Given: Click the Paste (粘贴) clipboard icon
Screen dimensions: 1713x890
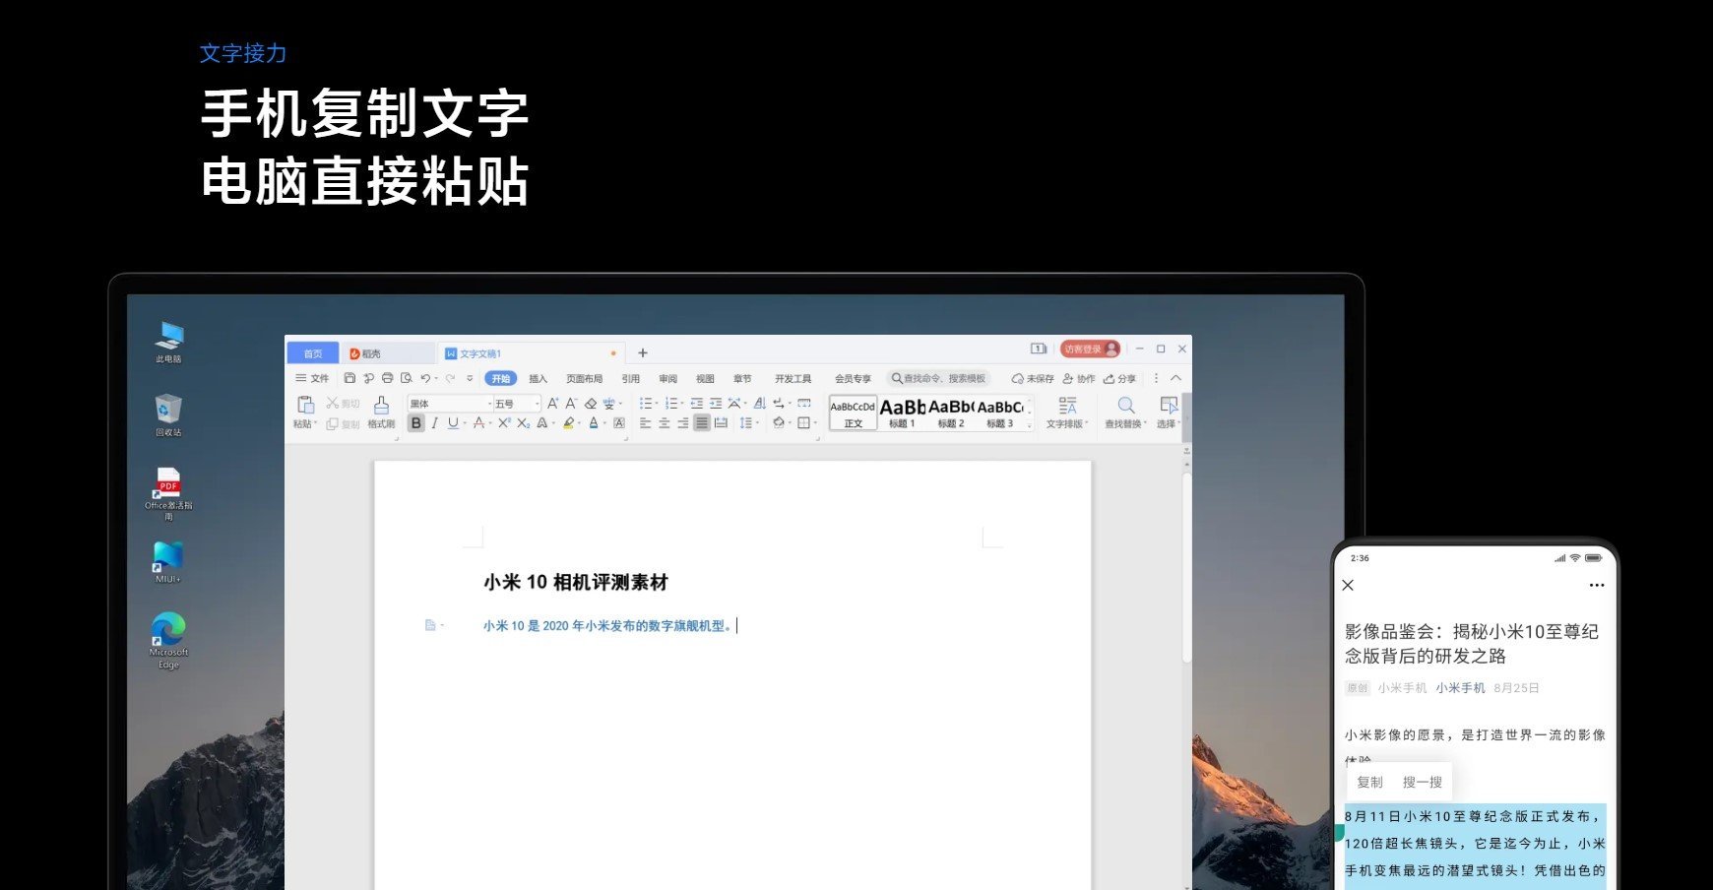Looking at the screenshot, I should (305, 406).
